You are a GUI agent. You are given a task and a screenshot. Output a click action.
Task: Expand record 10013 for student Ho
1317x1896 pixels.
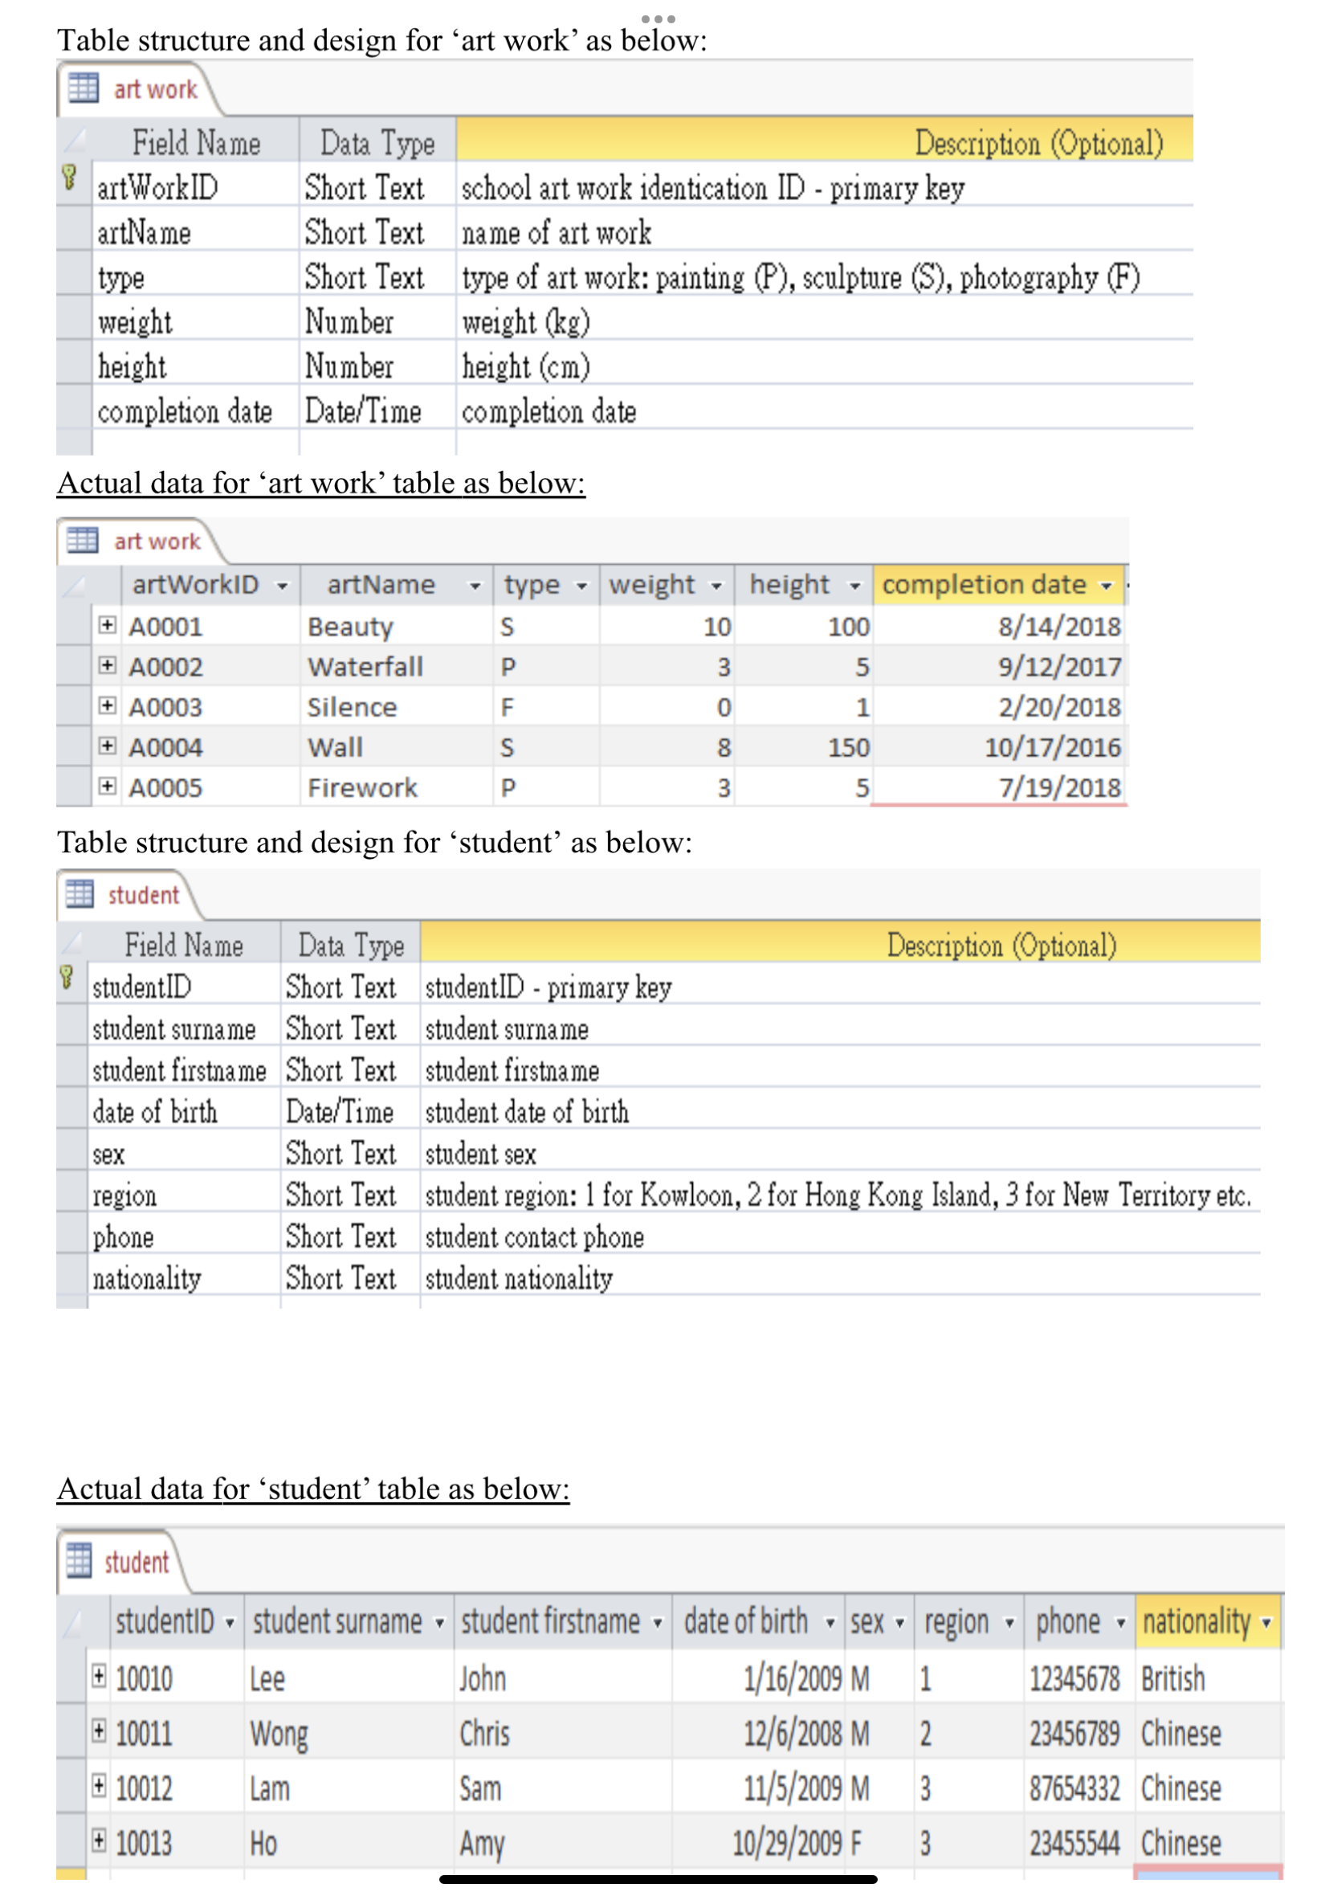point(98,1841)
